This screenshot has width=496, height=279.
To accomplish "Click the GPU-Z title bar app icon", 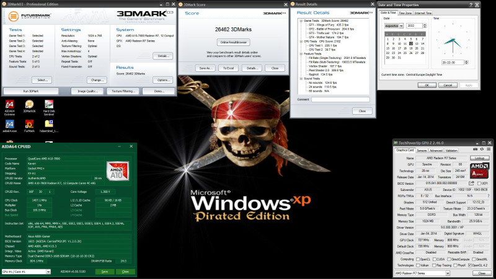I will tap(396, 143).
